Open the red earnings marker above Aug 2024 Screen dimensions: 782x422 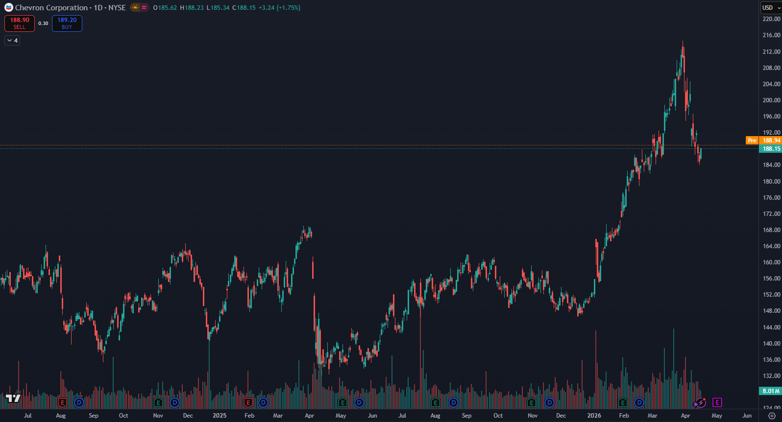[62, 403]
